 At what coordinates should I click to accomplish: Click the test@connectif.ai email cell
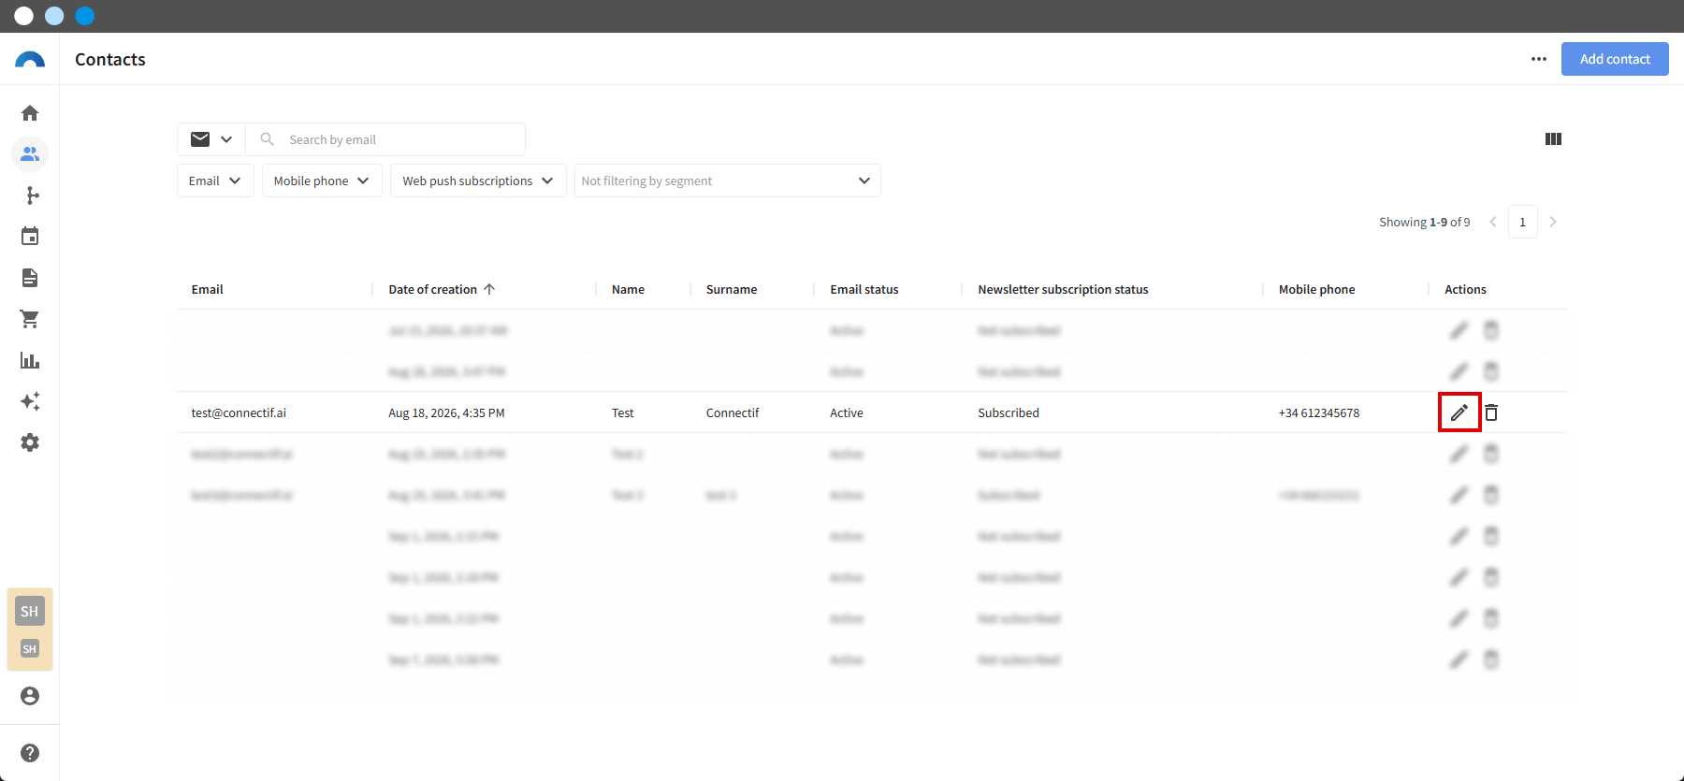(x=239, y=412)
